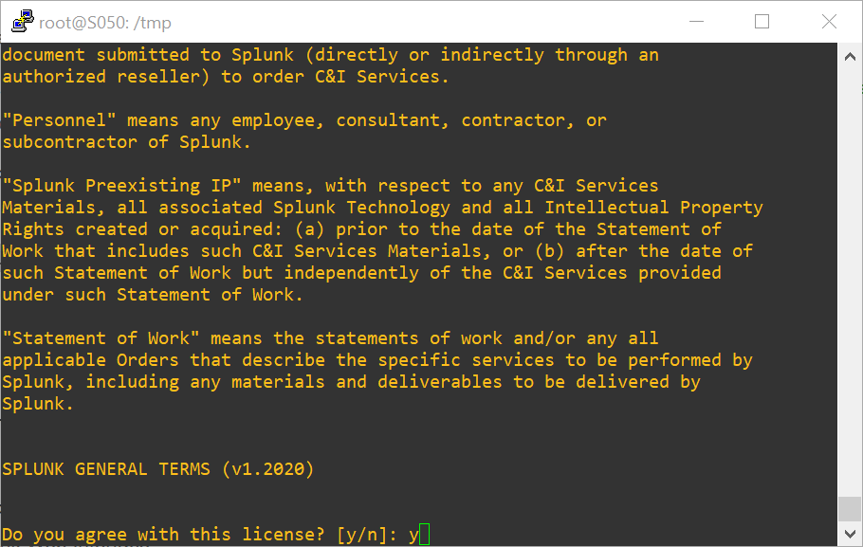The image size is (863, 547).
Task: Click the words 'authorized reseller)' in second line
Action: (106, 77)
